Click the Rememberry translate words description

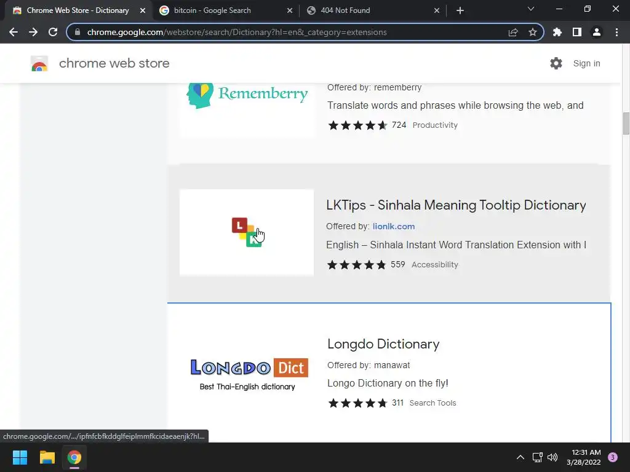pyautogui.click(x=455, y=106)
